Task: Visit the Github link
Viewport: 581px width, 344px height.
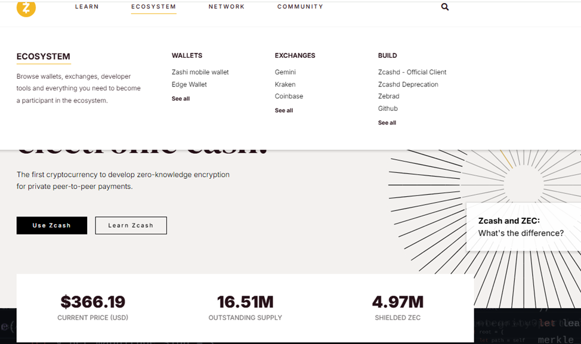Action: (x=388, y=109)
